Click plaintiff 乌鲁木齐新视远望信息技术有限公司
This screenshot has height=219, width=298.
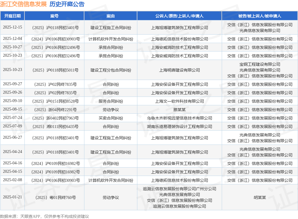pos(179,118)
